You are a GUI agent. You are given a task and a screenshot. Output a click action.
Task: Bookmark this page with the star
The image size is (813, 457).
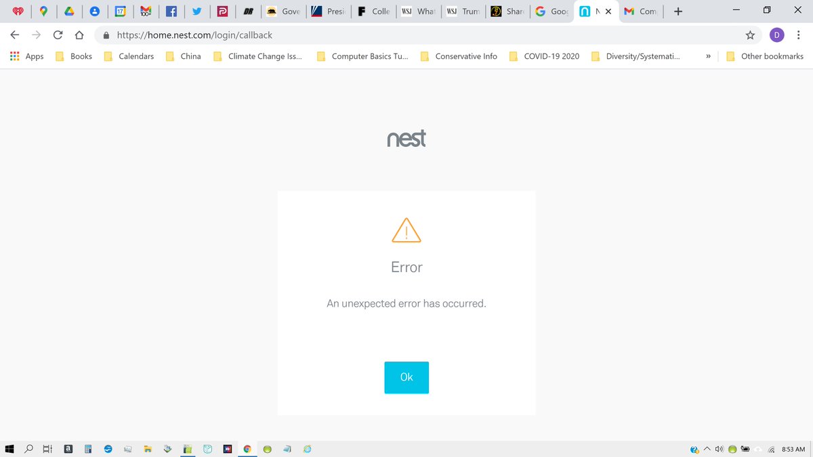pyautogui.click(x=750, y=35)
